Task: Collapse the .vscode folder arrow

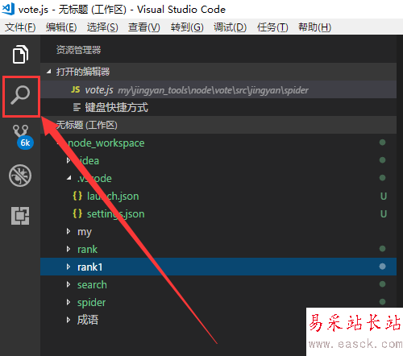Action: tap(69, 178)
